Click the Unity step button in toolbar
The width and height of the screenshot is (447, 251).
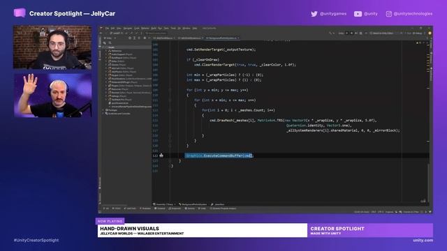(x=356, y=33)
